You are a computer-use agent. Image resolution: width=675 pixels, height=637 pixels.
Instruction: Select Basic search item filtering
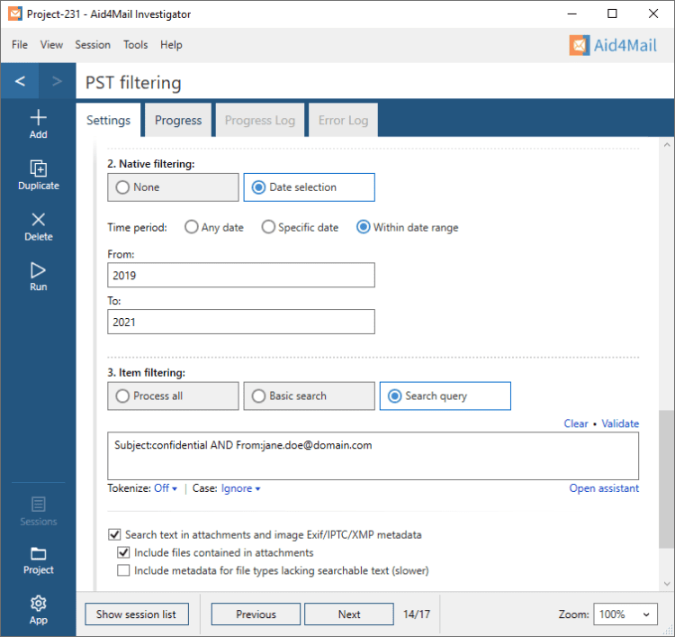[309, 396]
